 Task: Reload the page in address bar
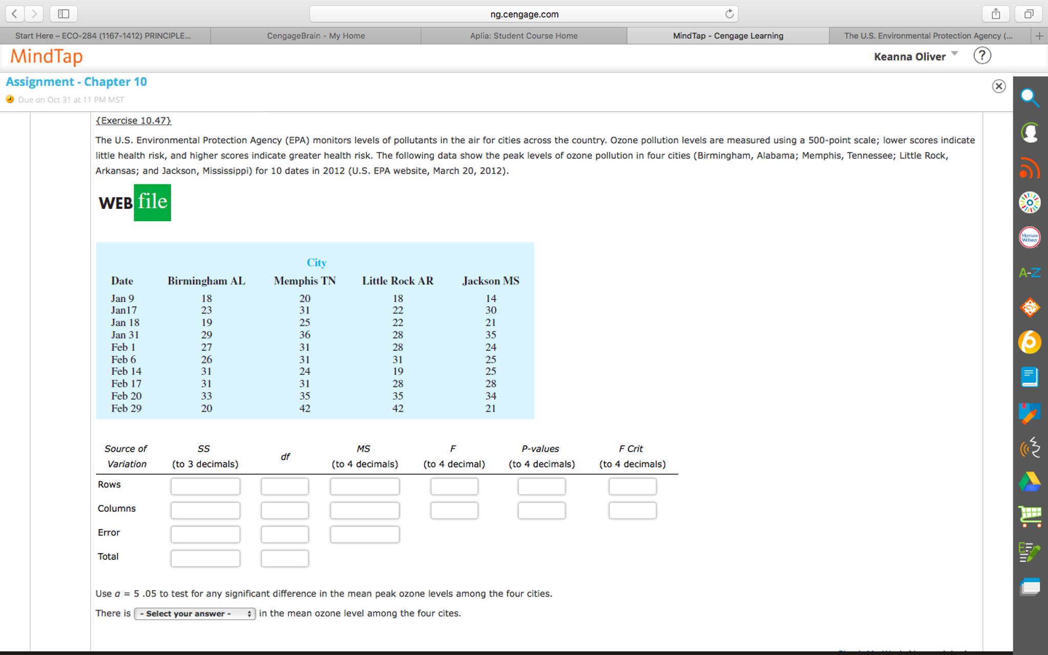pyautogui.click(x=729, y=14)
